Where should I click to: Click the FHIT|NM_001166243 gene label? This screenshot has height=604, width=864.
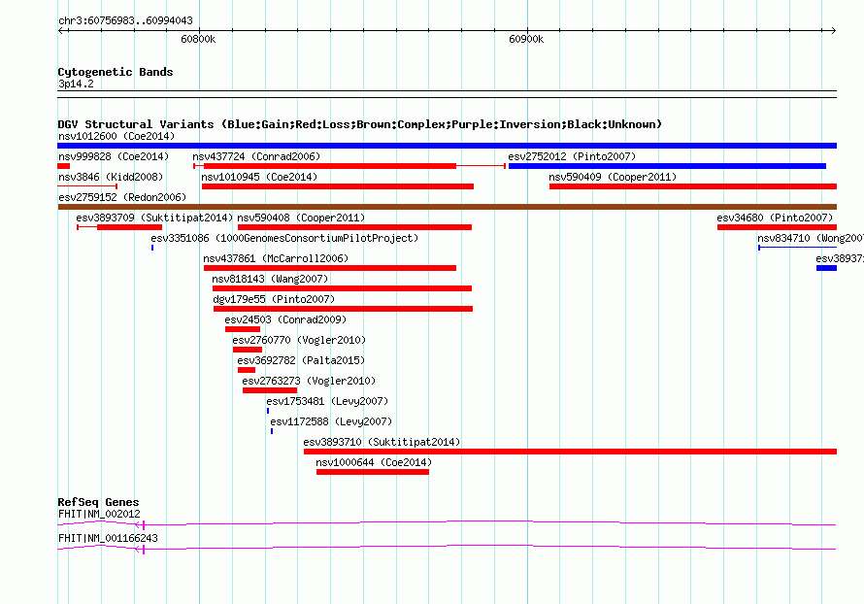point(108,538)
